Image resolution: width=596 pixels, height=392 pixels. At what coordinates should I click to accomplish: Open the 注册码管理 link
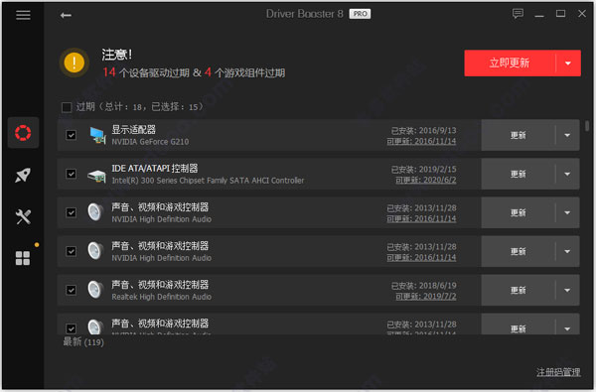point(558,372)
